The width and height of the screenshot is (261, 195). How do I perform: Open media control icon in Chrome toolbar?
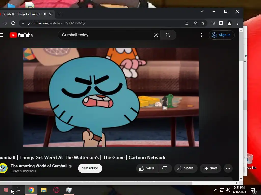coord(213,23)
